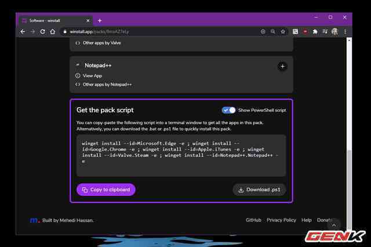
Task: Click the install/cast icon in address bar
Action: pyautogui.click(x=263, y=31)
